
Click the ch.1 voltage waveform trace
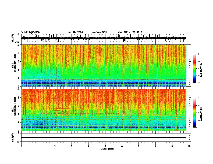coord(104,38)
